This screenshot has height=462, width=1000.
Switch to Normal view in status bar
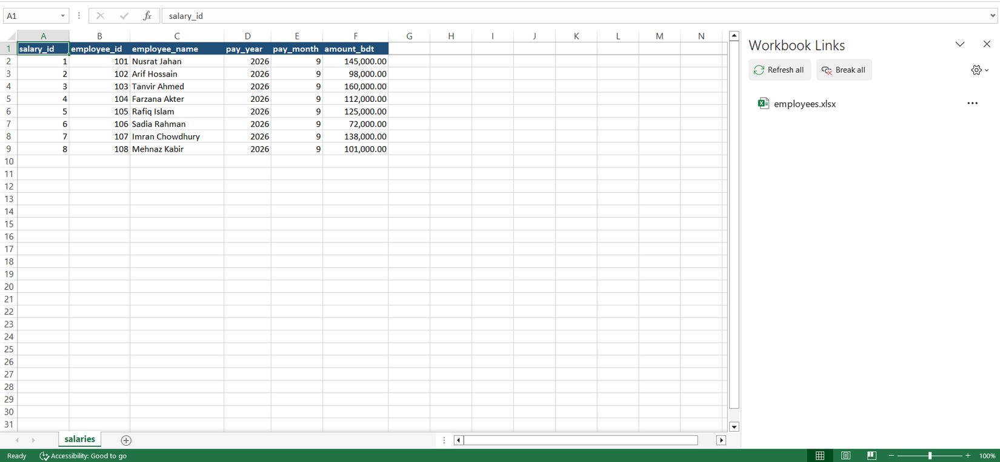(x=820, y=456)
